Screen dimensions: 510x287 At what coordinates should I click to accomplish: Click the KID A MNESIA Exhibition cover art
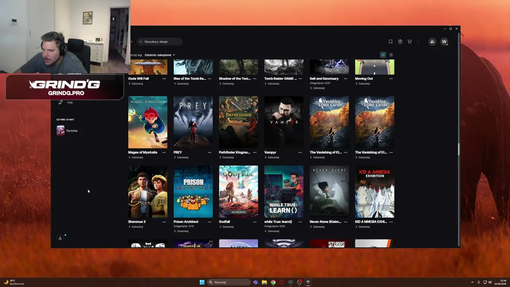(375, 192)
